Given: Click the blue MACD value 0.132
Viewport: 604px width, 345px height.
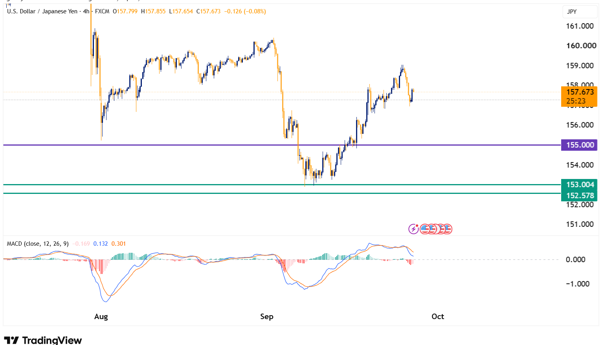Looking at the screenshot, I should (101, 244).
